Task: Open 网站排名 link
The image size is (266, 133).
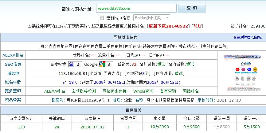Action: point(191,91)
